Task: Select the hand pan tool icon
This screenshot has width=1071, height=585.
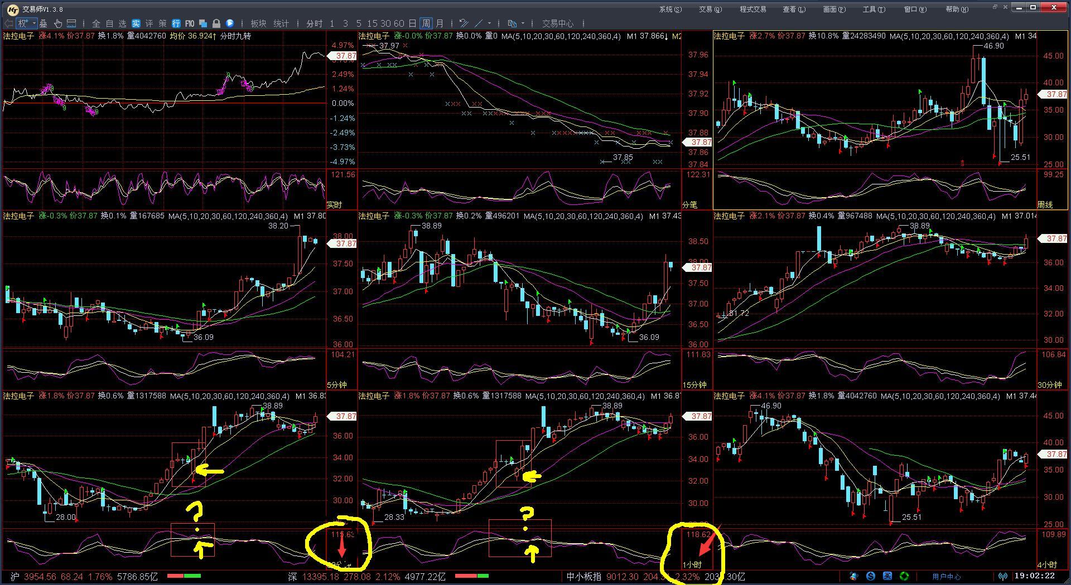Action: pos(57,23)
